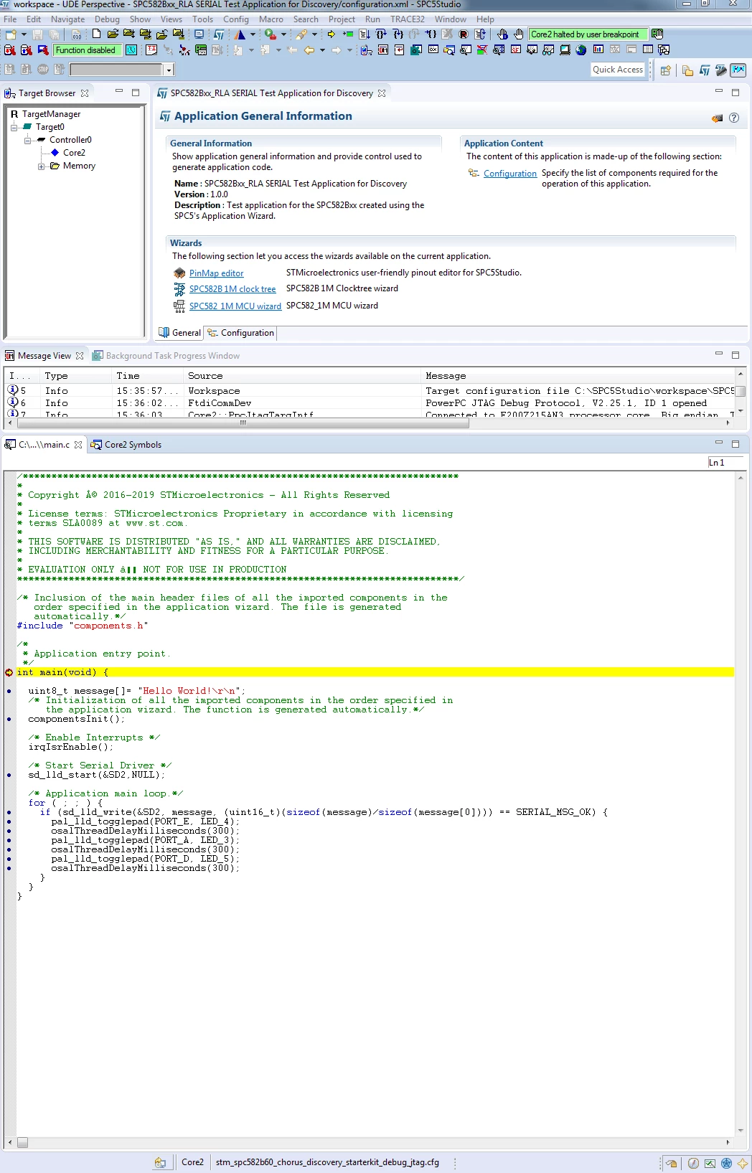Click the bar chart view icon
Screen dimensions: 752x1173
click(x=598, y=50)
